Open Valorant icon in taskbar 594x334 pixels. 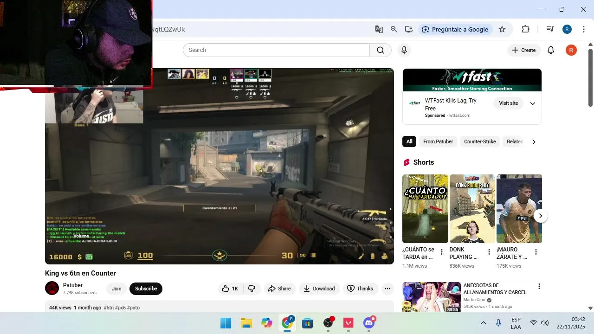349,323
